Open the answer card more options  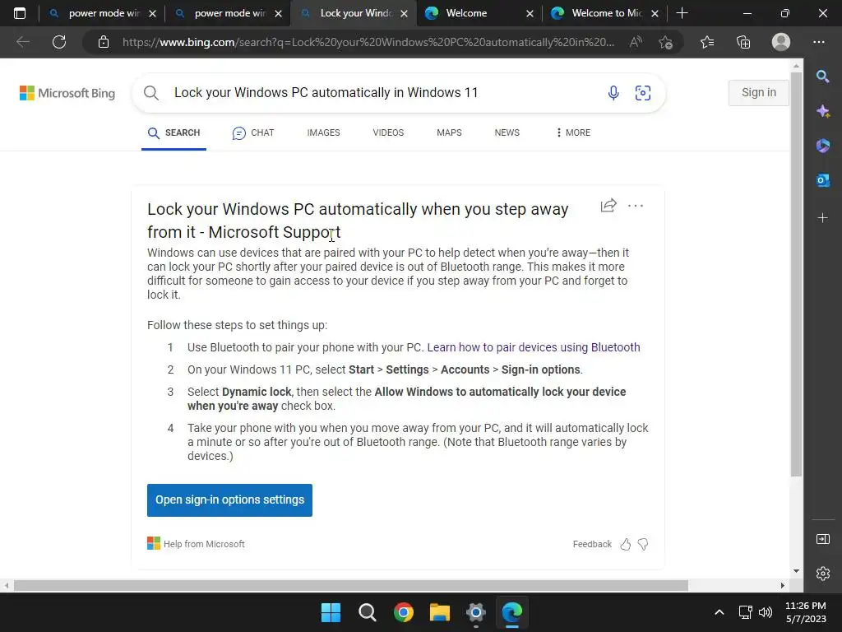click(x=636, y=206)
